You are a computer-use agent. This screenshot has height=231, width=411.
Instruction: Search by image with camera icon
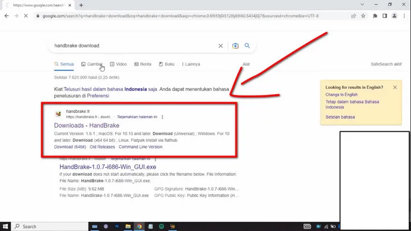[235, 46]
